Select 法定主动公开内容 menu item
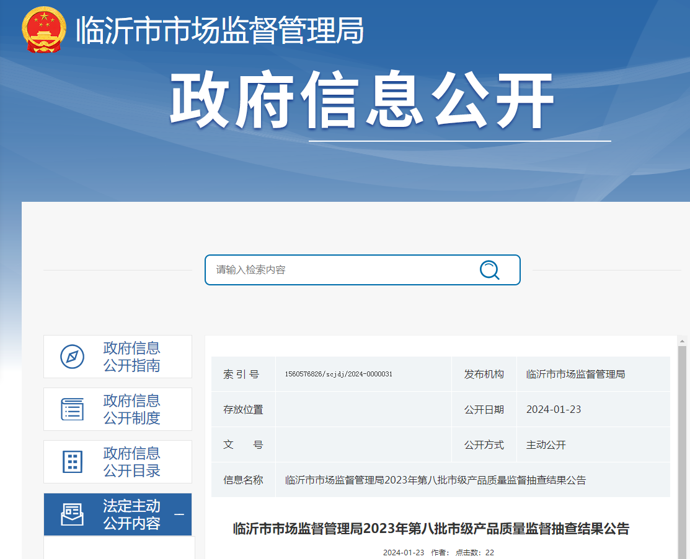 [118, 514]
